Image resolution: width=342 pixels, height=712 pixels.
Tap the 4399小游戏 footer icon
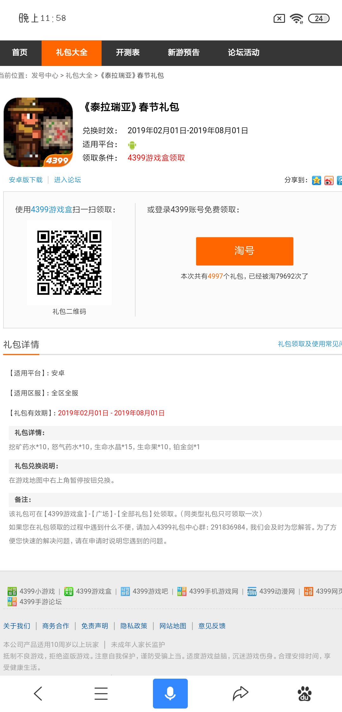pos(12,591)
